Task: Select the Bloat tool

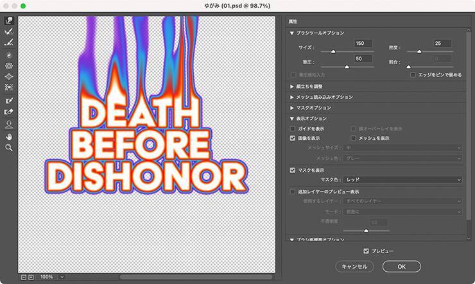Action: (x=9, y=76)
